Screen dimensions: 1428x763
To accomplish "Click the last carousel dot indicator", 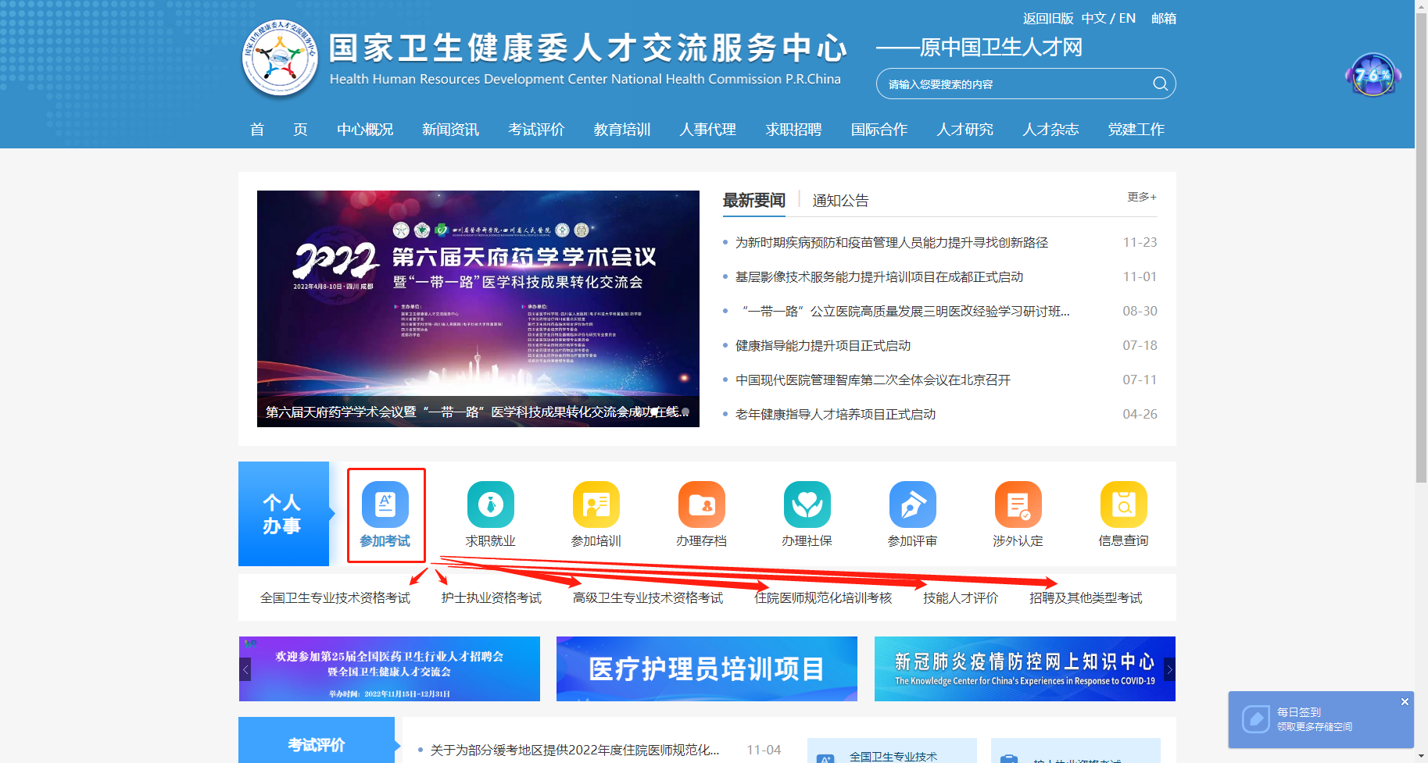I will (x=685, y=412).
